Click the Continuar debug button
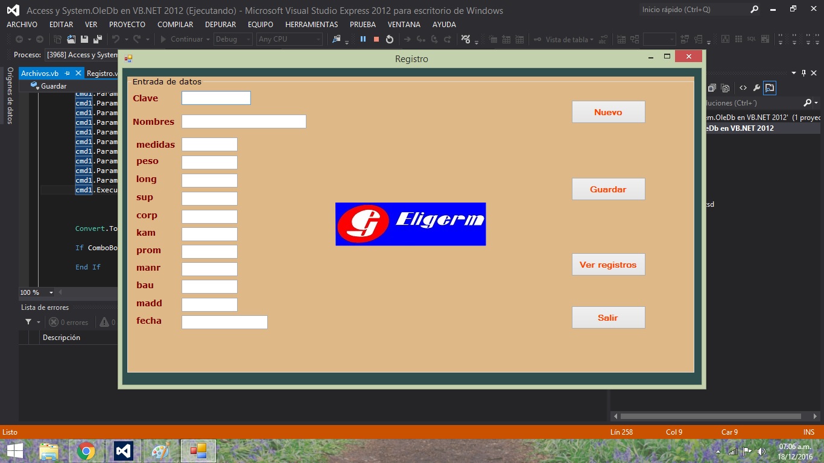Screen dimensions: 824x463 181,39
